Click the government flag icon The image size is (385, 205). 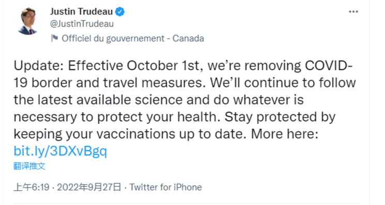(54, 38)
